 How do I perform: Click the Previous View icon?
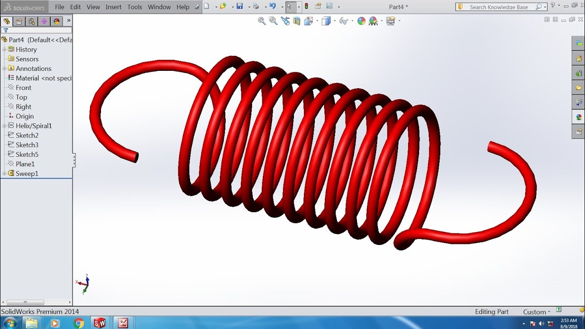tap(285, 21)
